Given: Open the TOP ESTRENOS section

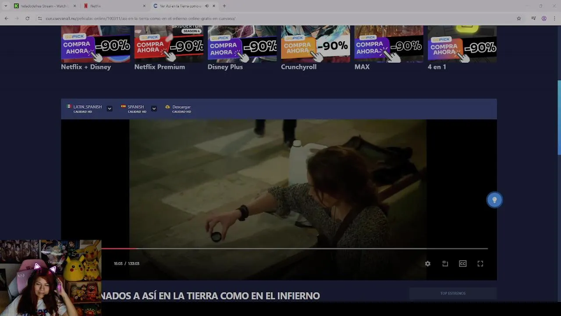Looking at the screenshot, I should [x=453, y=293].
